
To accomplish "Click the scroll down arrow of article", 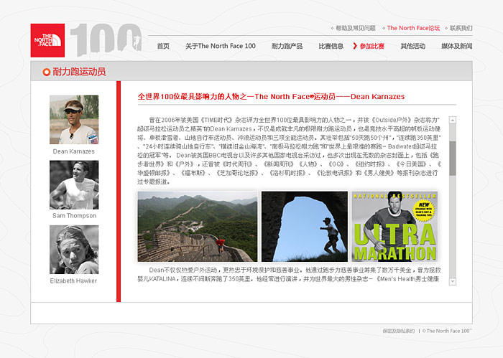I will 453,281.
